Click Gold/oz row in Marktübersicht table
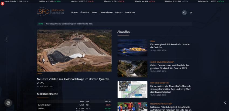 point(74,109)
